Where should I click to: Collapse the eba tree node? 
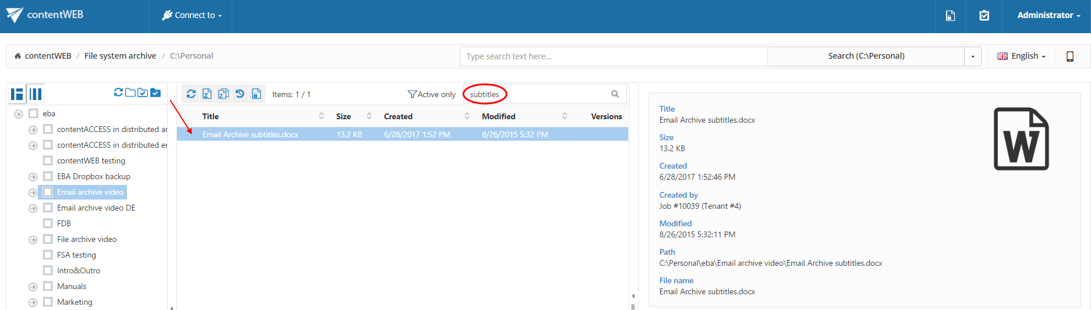(19, 114)
